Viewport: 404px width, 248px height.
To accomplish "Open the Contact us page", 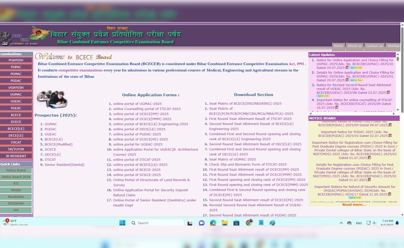I will tap(374, 46).
